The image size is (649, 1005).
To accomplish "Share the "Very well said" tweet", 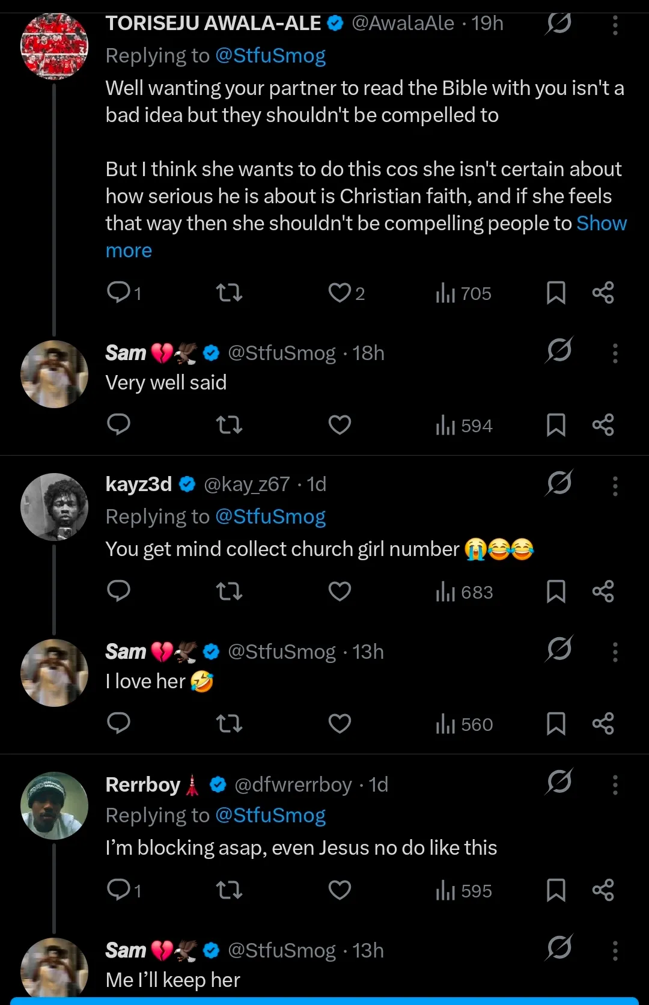I will 603,426.
